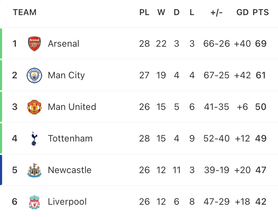The height and width of the screenshot is (217, 278).
Task: Select the Man United team name
Action: pyautogui.click(x=72, y=107)
